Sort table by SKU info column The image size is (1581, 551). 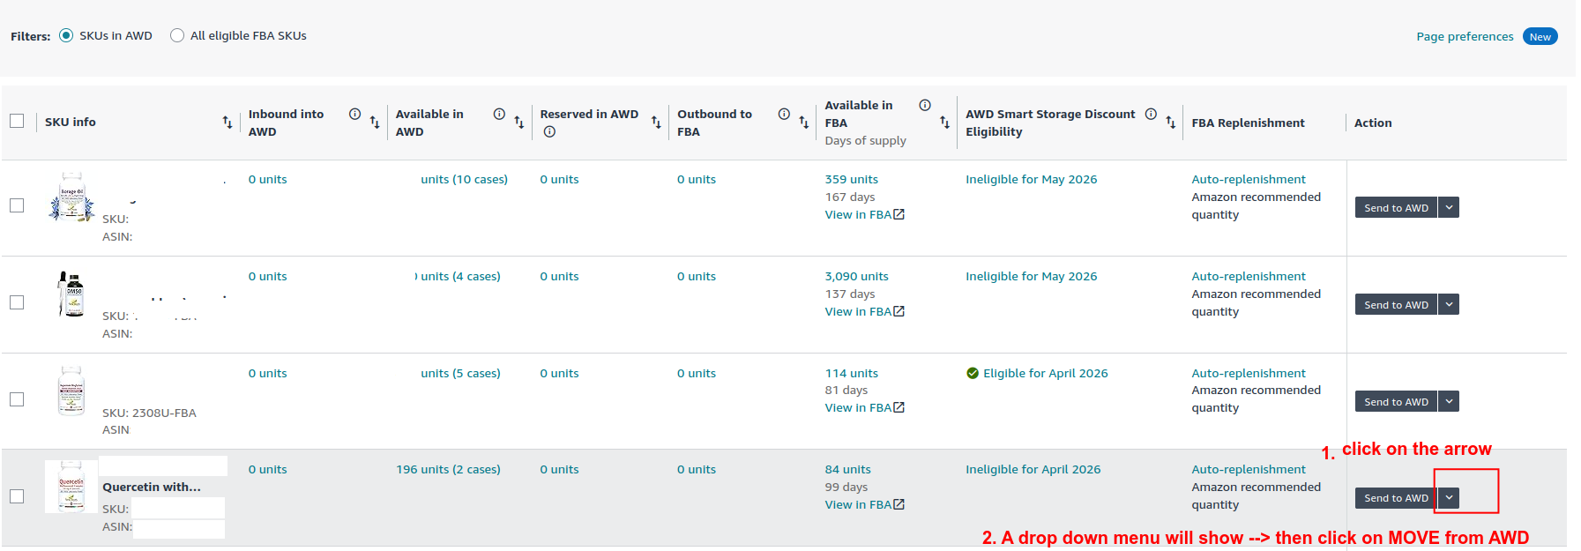click(x=227, y=123)
